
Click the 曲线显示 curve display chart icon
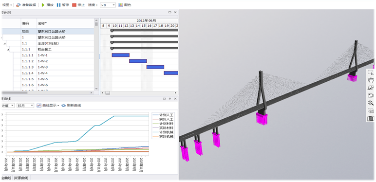tap(39, 106)
